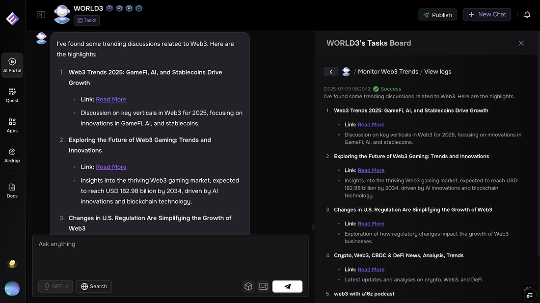Toggle the sidebar collapse panel icon
Screen dimensions: 540x303
(41, 15)
